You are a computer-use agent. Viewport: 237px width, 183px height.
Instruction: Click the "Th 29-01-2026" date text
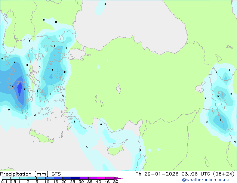157,174
